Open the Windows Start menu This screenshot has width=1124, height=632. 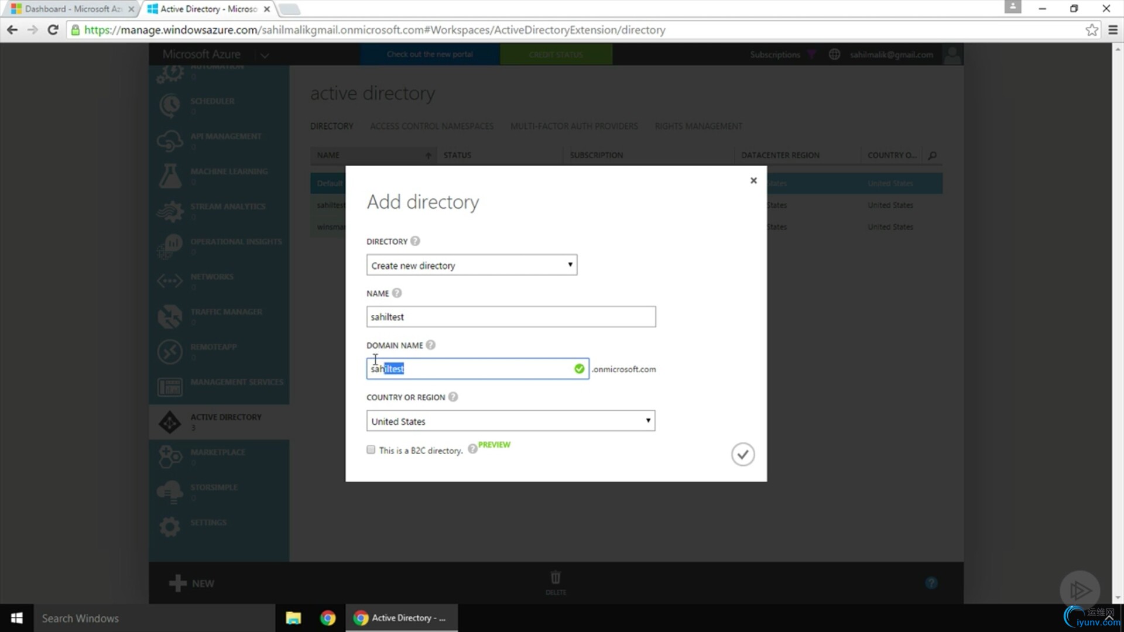[x=17, y=618]
